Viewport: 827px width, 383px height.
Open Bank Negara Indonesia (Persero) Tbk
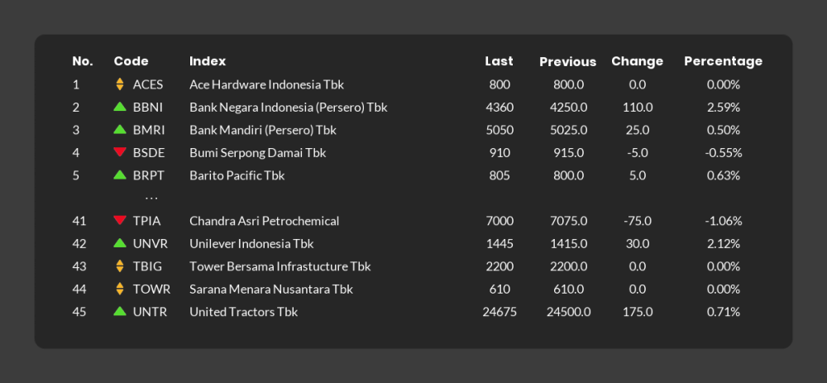[288, 107]
